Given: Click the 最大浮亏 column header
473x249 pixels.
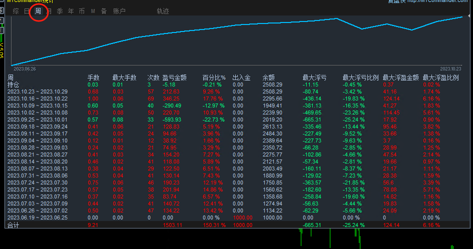Looking at the screenshot, I should [x=315, y=78].
